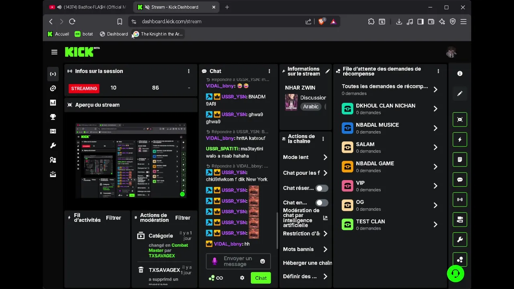Toggle the chat bubble widget icon on right
The image size is (514, 289).
click(460, 179)
